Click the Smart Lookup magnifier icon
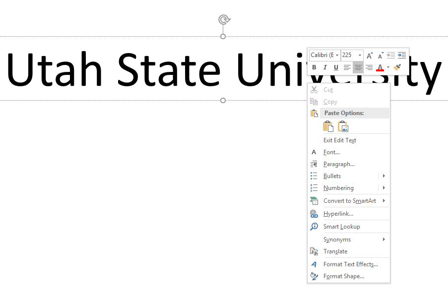Screen dimensions: 448x303 point(314,227)
